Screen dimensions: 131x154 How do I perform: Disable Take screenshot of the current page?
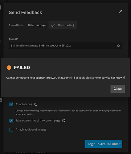tap(11, 120)
